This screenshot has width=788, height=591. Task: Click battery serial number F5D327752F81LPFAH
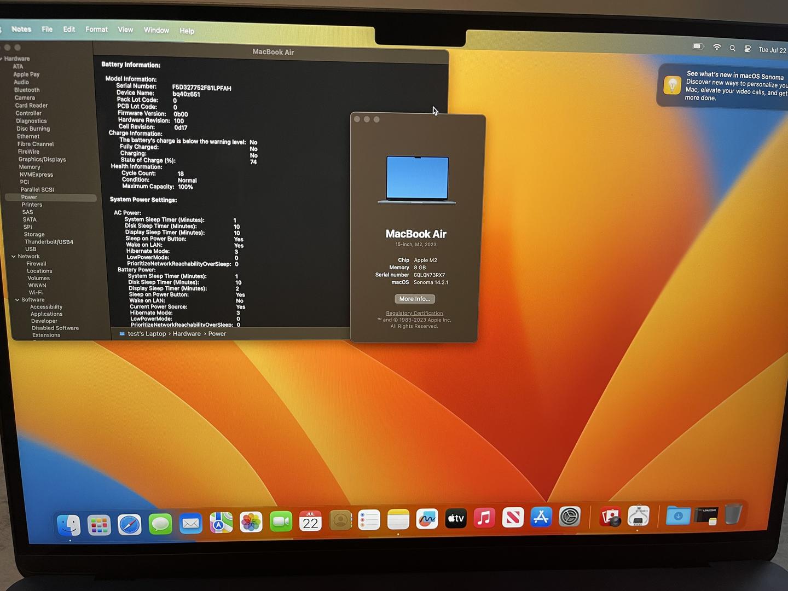click(201, 88)
